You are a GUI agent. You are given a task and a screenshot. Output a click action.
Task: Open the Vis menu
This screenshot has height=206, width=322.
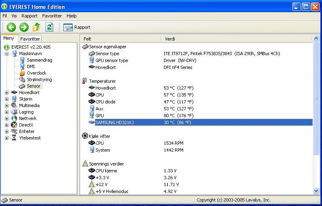(x=14, y=16)
